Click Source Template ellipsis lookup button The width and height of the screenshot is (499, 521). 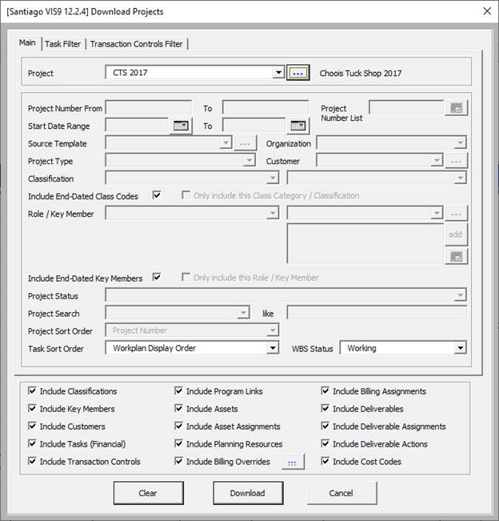(x=245, y=143)
